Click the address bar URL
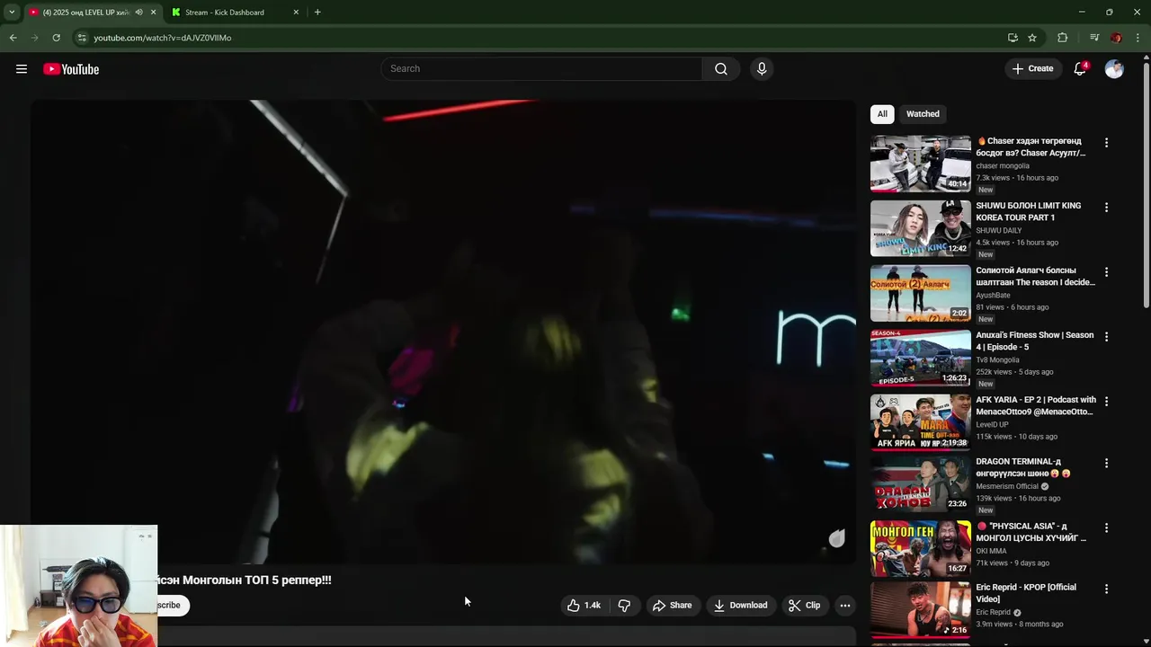 coord(163,38)
